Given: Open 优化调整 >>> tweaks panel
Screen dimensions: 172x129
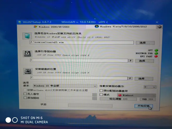Looking at the screenshot, I should tap(118, 99).
